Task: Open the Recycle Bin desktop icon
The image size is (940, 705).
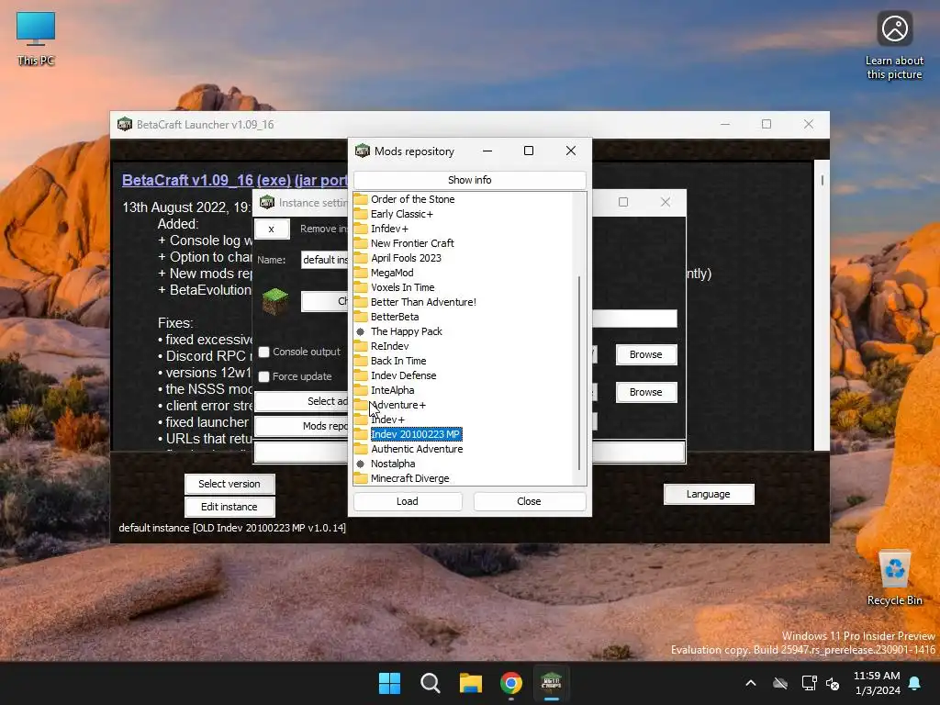Action: click(x=894, y=578)
